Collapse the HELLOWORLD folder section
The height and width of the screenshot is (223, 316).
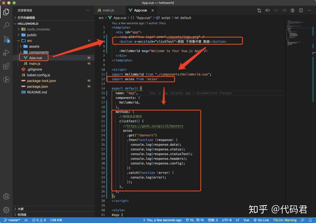point(54,24)
